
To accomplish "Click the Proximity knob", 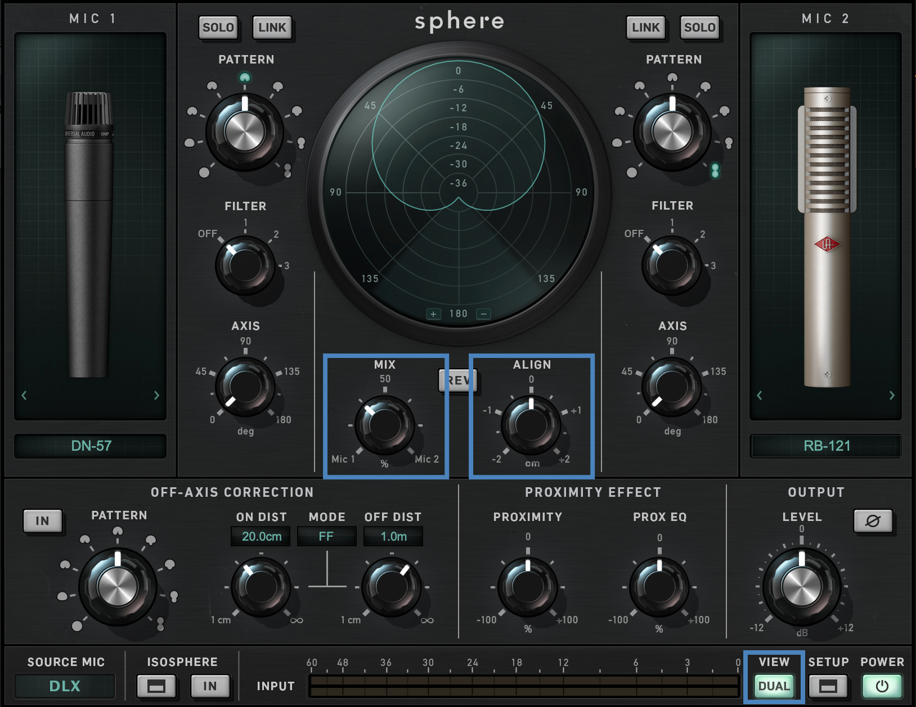I will [528, 587].
